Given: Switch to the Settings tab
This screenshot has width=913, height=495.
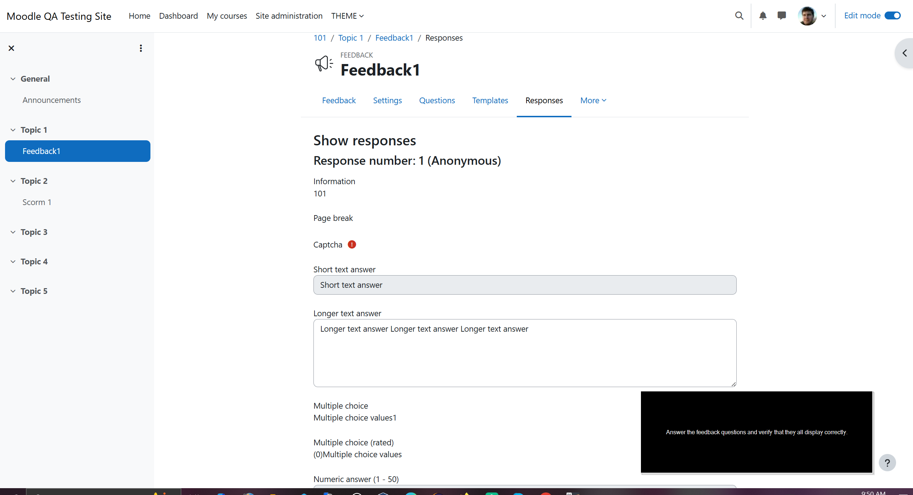Looking at the screenshot, I should (387, 100).
